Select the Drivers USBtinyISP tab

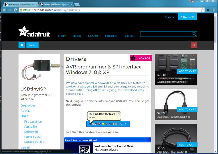tap(56, 5)
